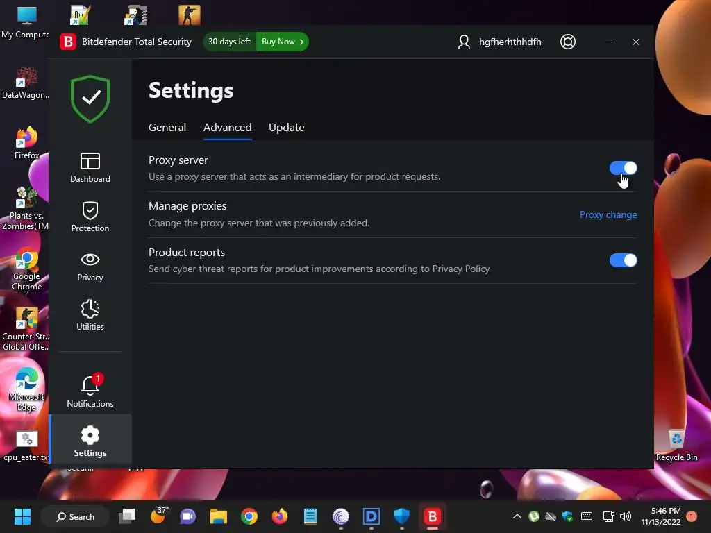Select the Firefox desktop shortcut
711x533 pixels.
(26, 143)
